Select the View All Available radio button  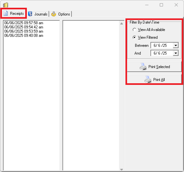tap(135, 30)
